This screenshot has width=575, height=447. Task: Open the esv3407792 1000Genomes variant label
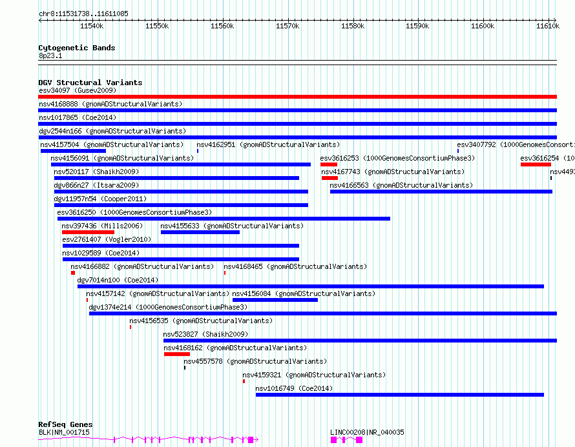coord(516,144)
